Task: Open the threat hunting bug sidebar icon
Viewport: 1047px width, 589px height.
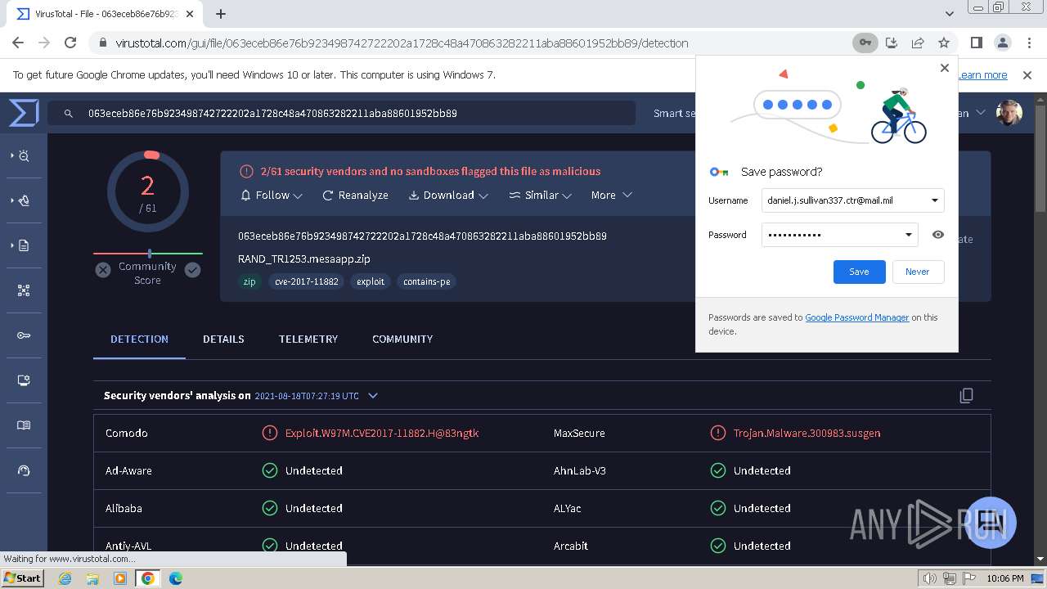Action: coord(24,155)
